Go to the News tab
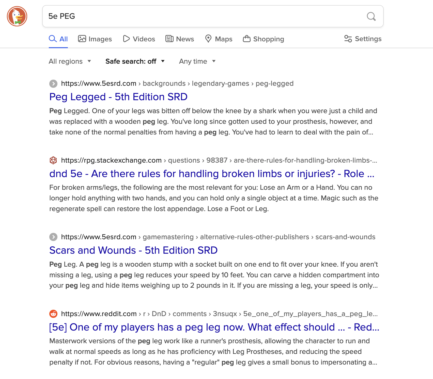Viewport: 433px width, 379px height. pyautogui.click(x=180, y=39)
